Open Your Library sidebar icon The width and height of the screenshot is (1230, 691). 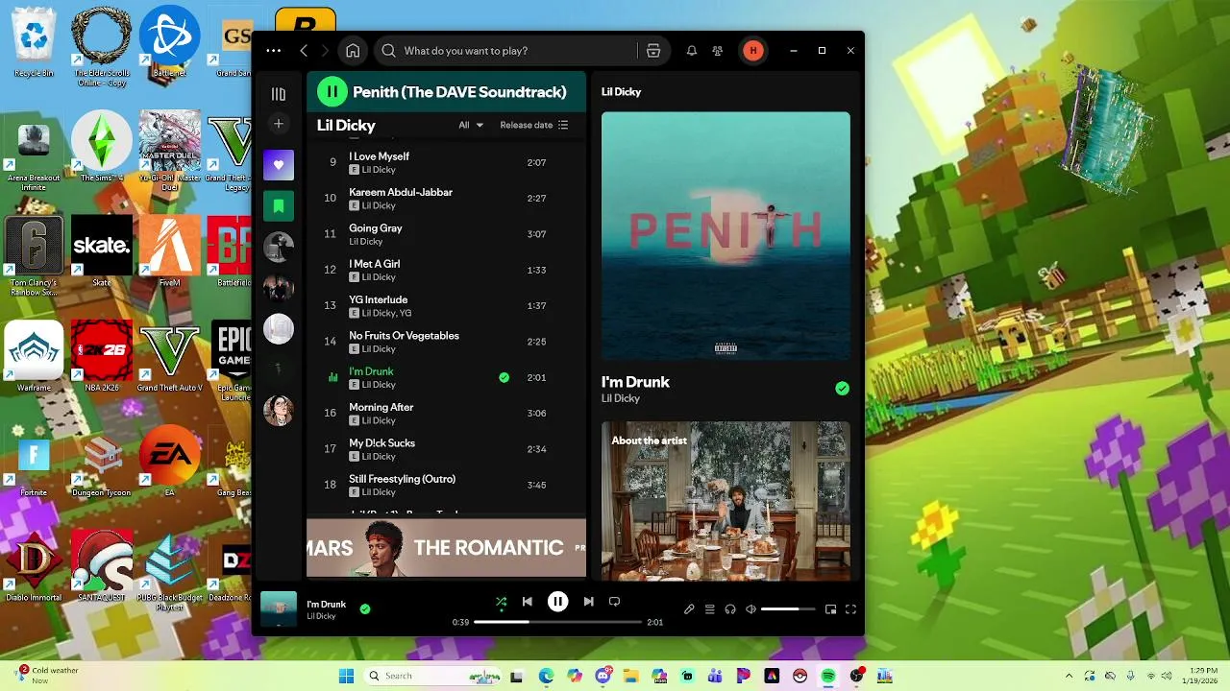click(x=279, y=94)
